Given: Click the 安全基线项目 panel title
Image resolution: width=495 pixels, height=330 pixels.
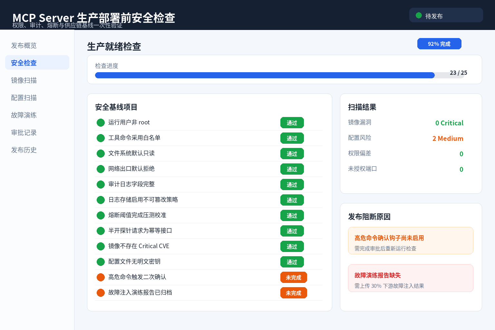Looking at the screenshot, I should [x=116, y=107].
